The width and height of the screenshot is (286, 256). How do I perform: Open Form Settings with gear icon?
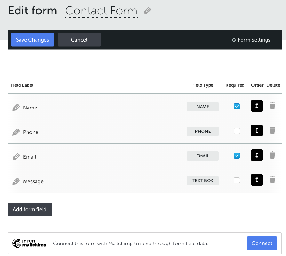click(251, 40)
